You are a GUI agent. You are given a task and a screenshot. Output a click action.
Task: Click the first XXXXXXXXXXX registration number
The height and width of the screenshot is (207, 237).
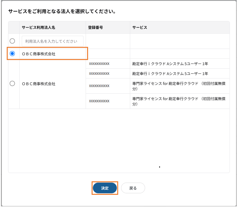coord(99,64)
